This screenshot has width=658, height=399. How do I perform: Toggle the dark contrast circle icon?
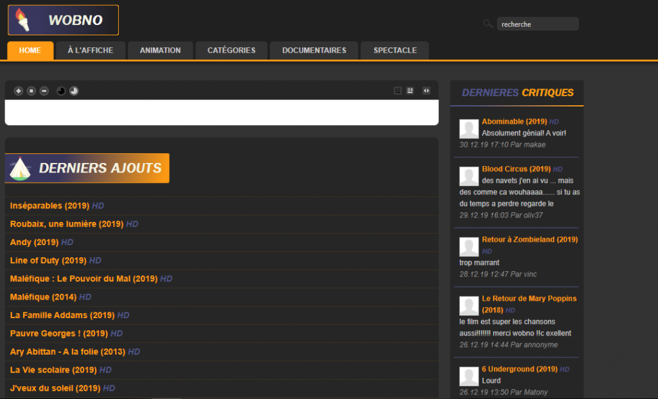[x=61, y=91]
